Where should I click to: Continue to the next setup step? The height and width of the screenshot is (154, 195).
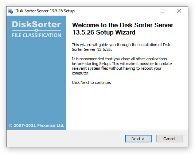point(138,138)
